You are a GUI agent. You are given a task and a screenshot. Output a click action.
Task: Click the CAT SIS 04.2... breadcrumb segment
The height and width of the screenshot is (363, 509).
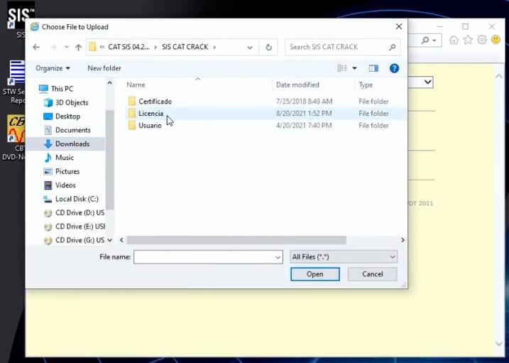click(x=129, y=47)
